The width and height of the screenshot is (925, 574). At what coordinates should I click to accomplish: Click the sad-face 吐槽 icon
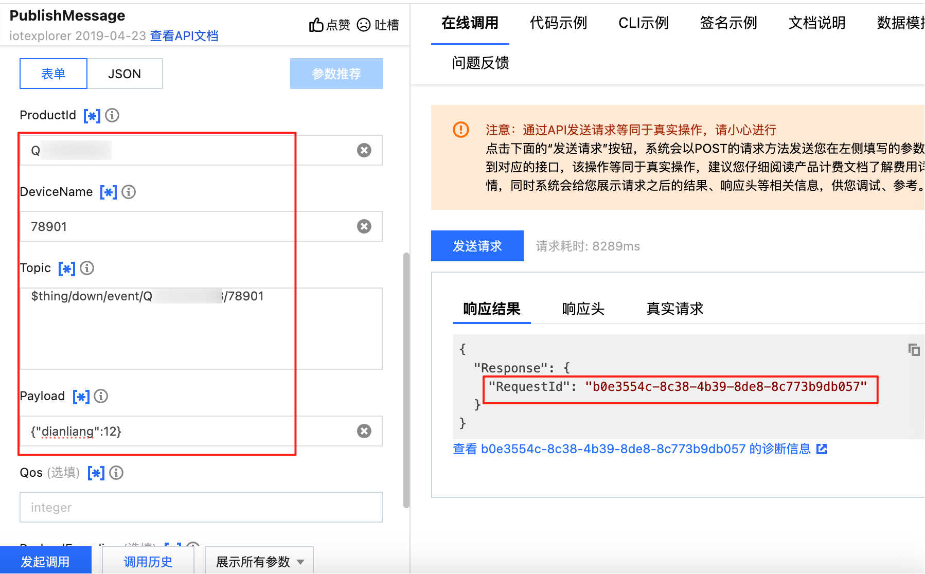(364, 25)
